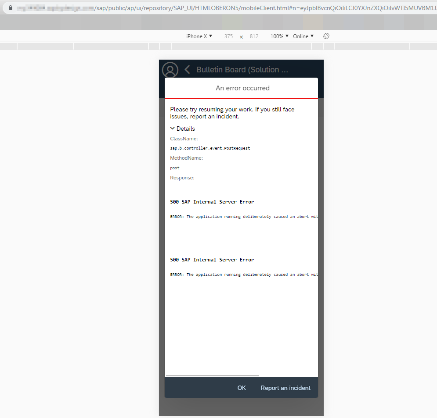The width and height of the screenshot is (437, 418).
Task: Click the viewport height field 812
Action: pos(254,36)
